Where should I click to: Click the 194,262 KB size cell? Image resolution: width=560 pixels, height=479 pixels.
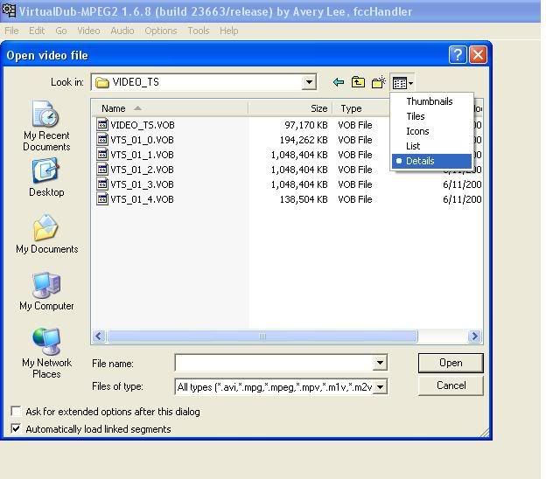pos(304,140)
